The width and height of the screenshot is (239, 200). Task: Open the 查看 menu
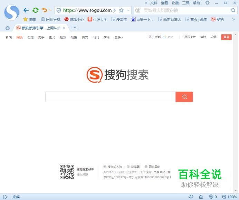164,3
